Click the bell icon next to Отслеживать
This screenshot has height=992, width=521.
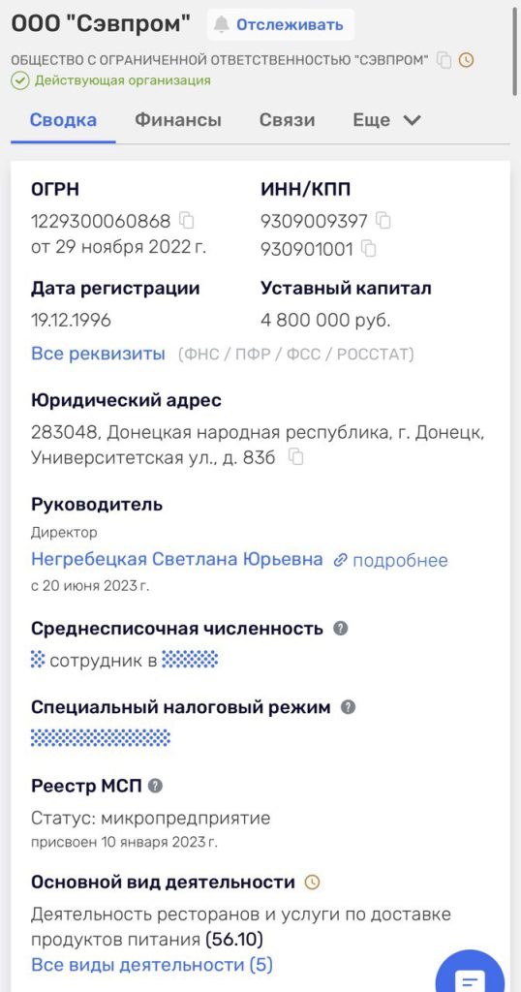click(222, 24)
